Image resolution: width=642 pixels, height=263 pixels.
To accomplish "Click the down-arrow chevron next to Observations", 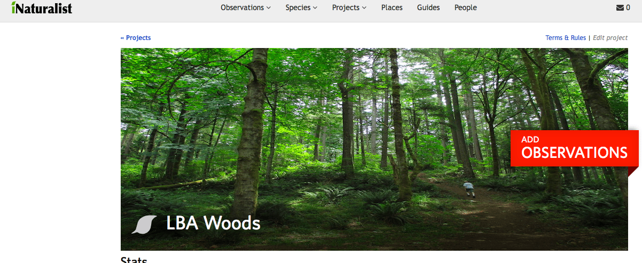I will coord(269,8).
